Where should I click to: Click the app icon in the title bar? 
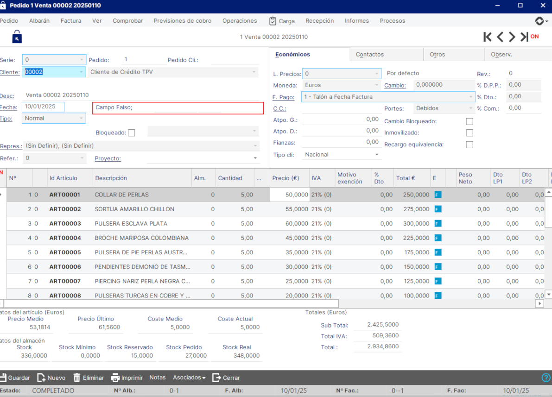point(3,5)
